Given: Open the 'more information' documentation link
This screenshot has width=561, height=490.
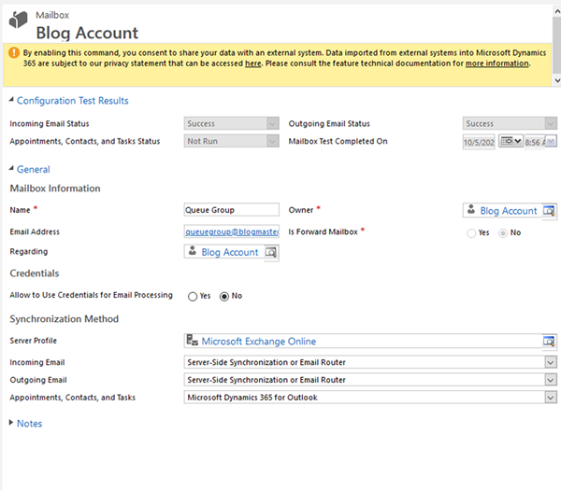Looking at the screenshot, I should point(496,63).
